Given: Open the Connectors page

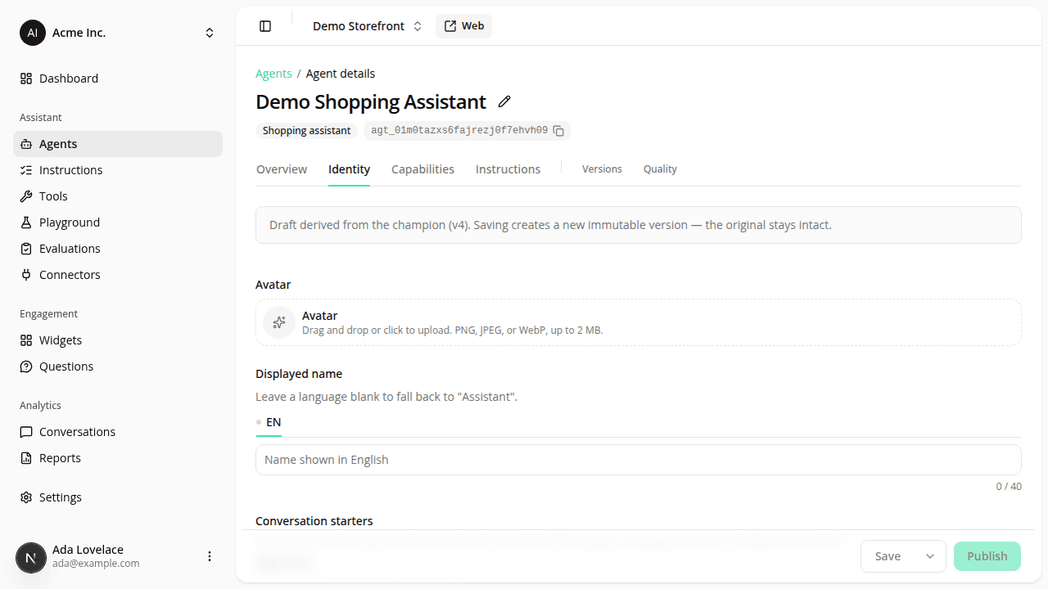Looking at the screenshot, I should 118,275.
